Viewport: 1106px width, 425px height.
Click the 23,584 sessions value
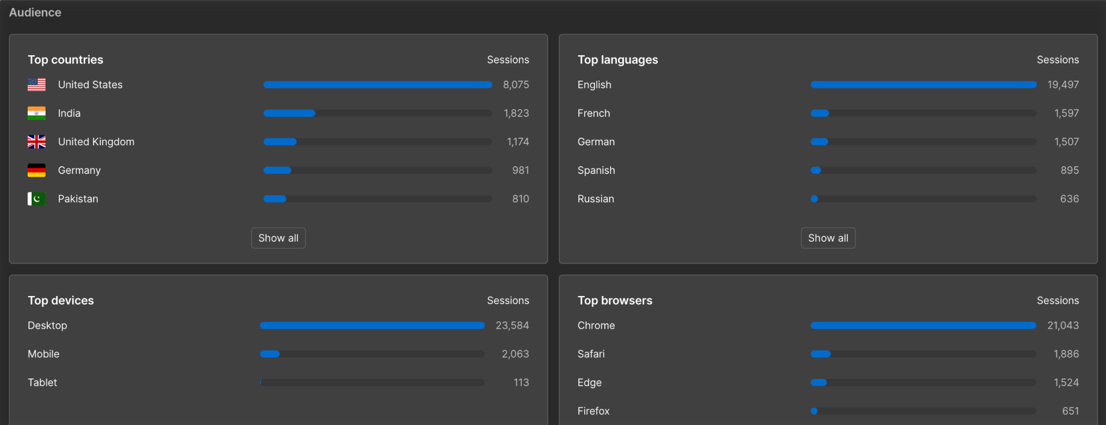tap(512, 325)
